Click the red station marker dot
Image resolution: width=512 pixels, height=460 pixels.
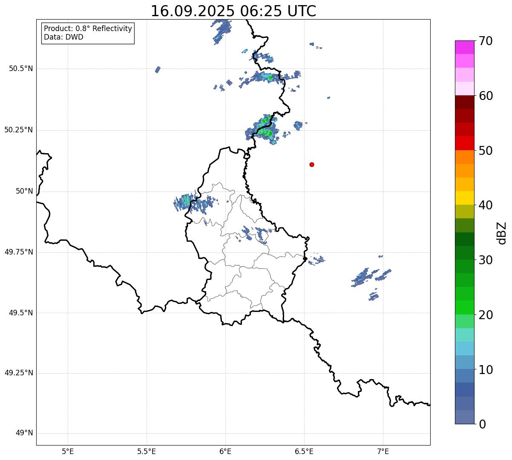[x=312, y=164]
